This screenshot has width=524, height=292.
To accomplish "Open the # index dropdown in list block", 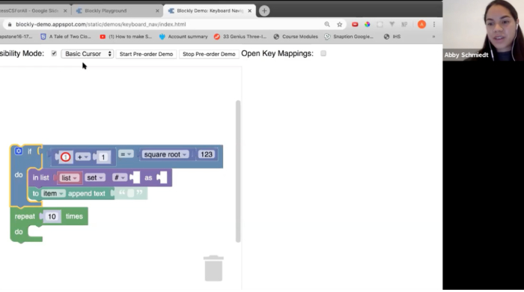I will [119, 177].
